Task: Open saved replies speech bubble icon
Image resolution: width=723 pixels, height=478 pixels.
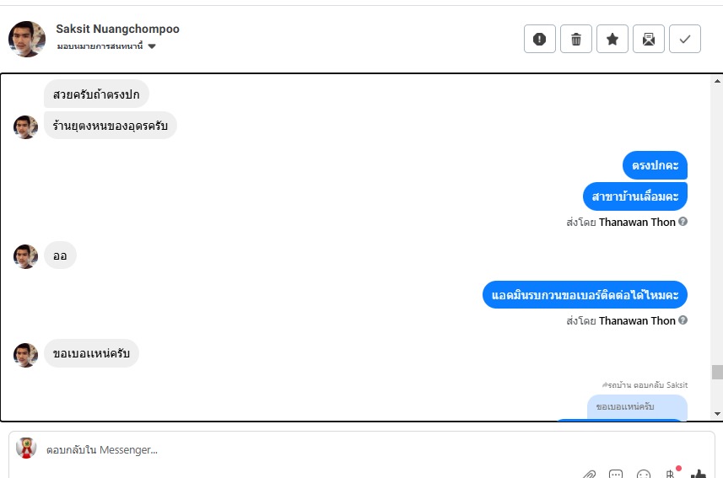Action: (616, 474)
